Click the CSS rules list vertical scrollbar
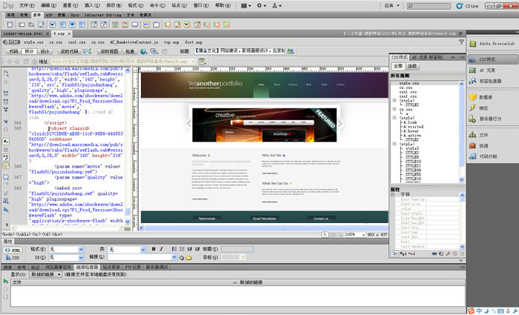This screenshot has width=519, height=315. pos(461,131)
